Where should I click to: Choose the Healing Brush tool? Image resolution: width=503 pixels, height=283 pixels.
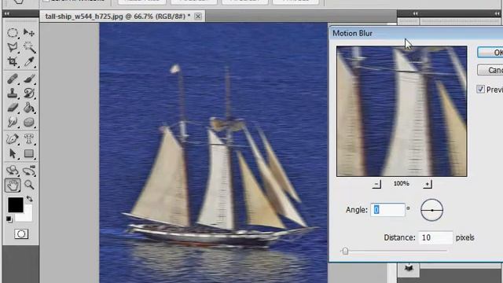(13, 79)
